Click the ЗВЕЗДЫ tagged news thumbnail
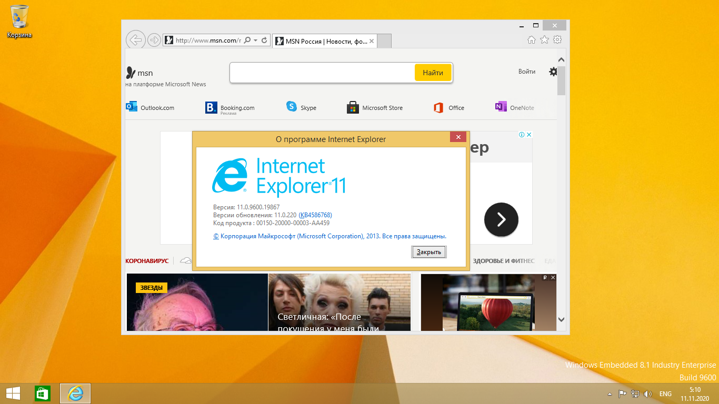Image resolution: width=719 pixels, height=404 pixels. point(197,302)
